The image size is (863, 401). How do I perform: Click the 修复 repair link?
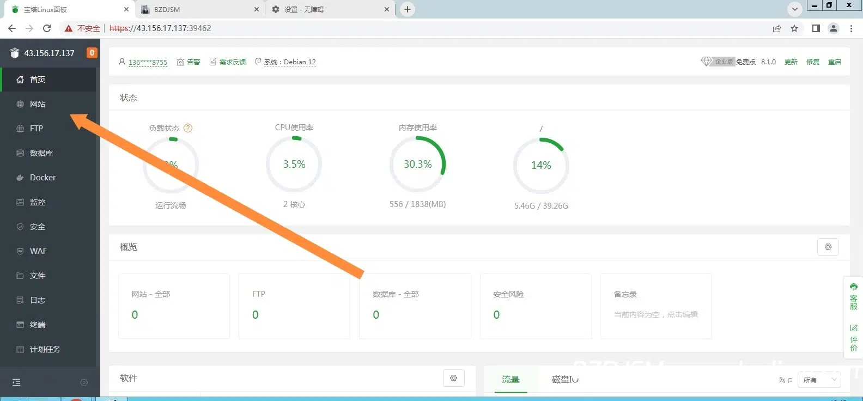click(813, 62)
